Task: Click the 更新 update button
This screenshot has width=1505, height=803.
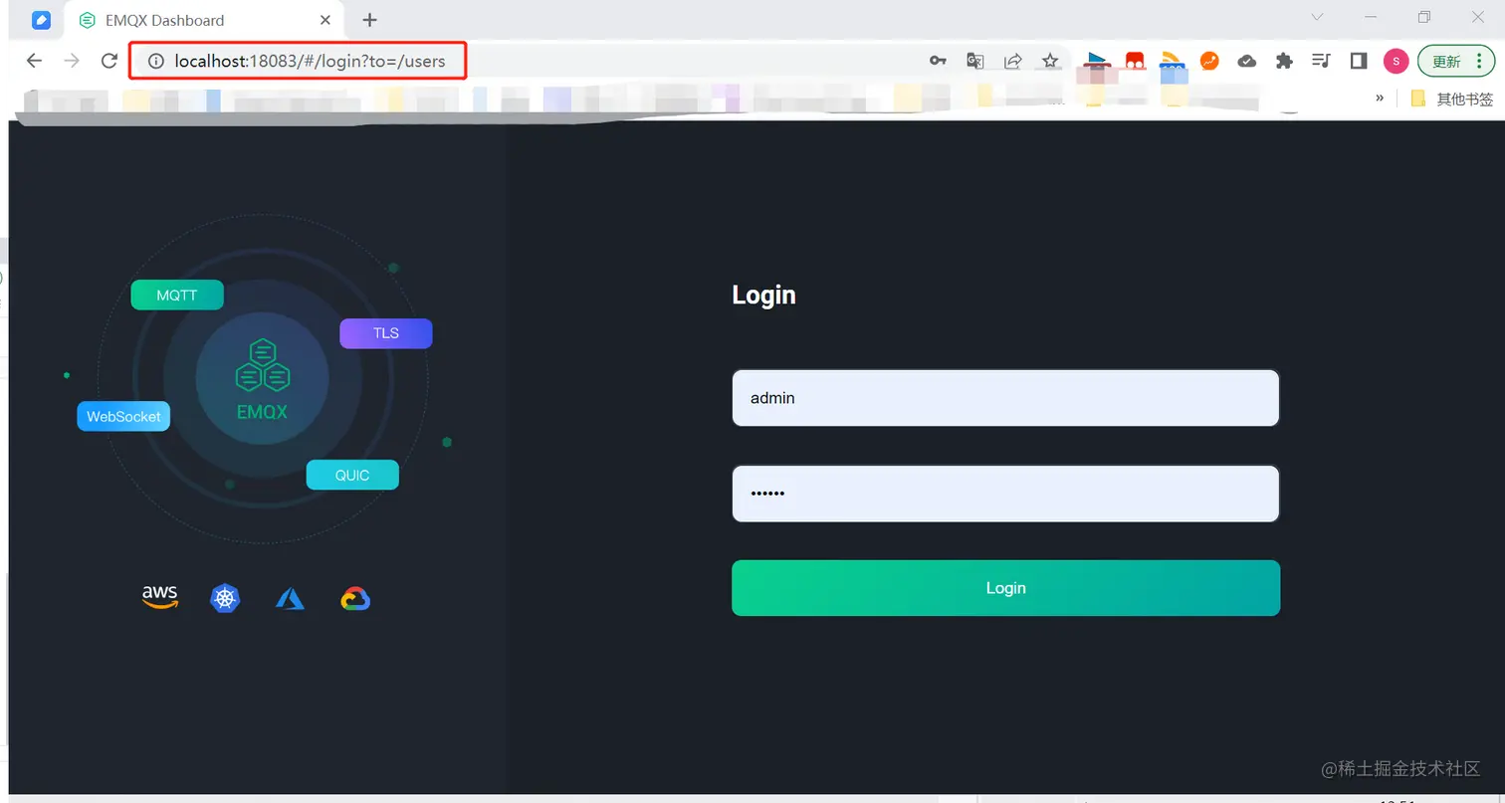Action: pyautogui.click(x=1455, y=61)
